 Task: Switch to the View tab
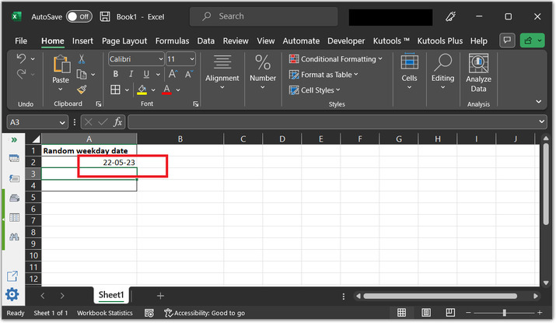coord(266,40)
